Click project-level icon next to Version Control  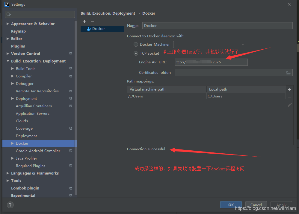(x=71, y=53)
